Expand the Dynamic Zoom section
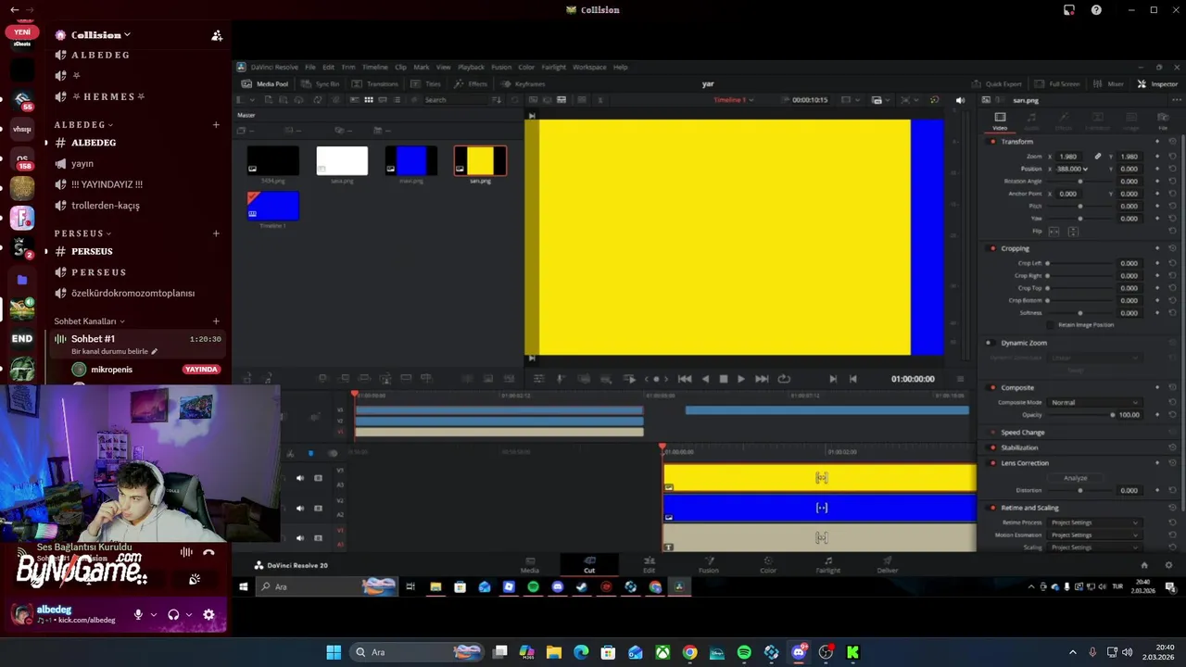Image resolution: width=1186 pixels, height=667 pixels. (x=1023, y=343)
